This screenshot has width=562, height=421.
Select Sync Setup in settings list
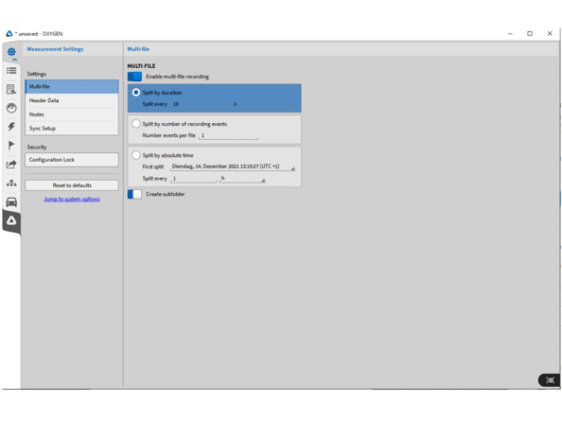pyautogui.click(x=72, y=129)
